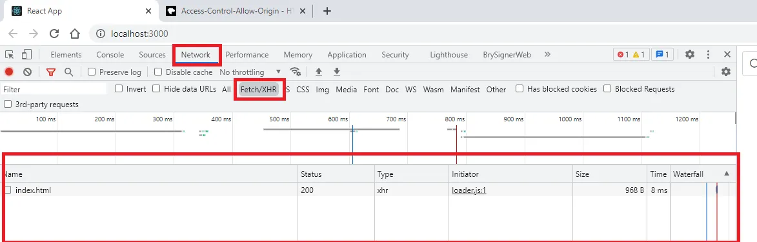The width and height of the screenshot is (757, 242).
Task: Reload the localhost page
Action: 55,34
